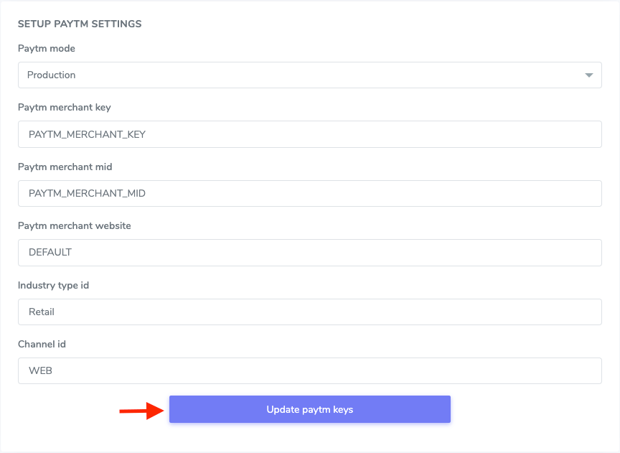The width and height of the screenshot is (620, 453).
Task: Submit the form via Update paytm keys
Action: click(309, 408)
